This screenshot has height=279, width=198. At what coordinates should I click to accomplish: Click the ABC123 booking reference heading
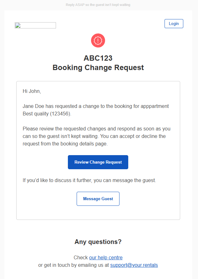[98, 58]
